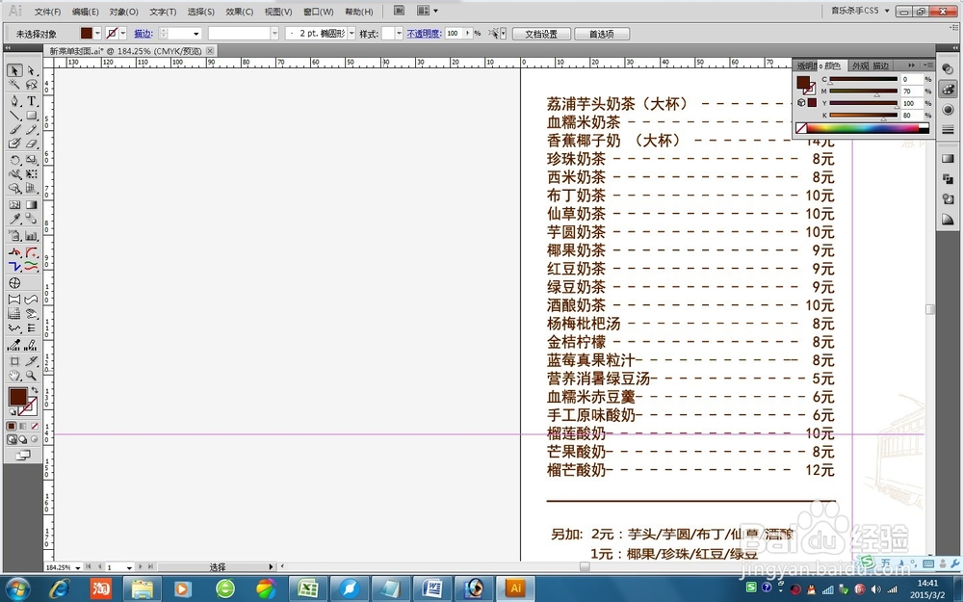
Task: Click the Y value input field
Action: [912, 103]
